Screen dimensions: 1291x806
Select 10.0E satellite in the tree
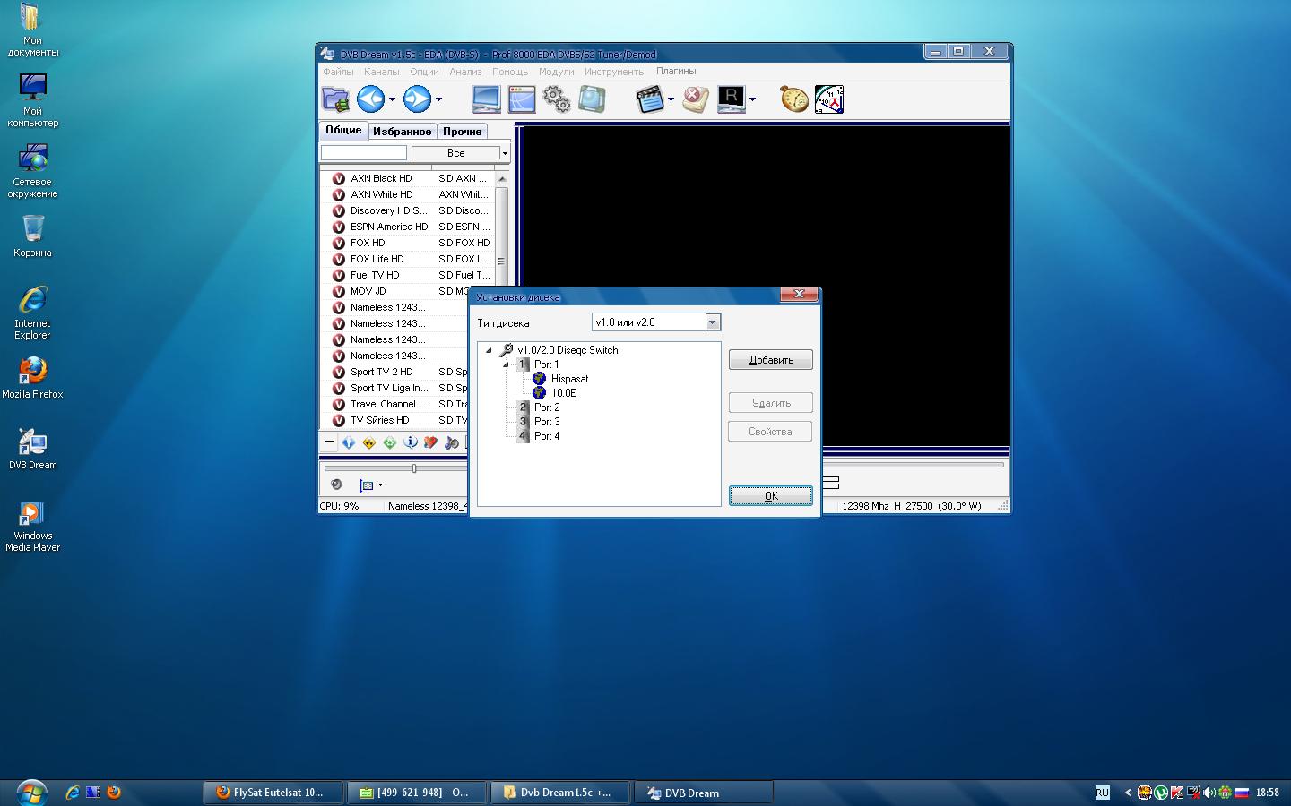click(x=563, y=393)
